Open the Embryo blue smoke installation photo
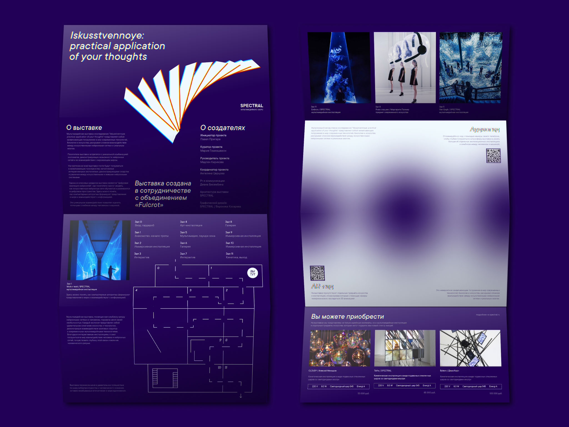This screenshot has width=569, height=427. tap(339, 68)
